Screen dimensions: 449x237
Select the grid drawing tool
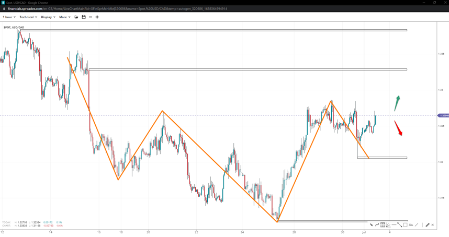tap(383, 225)
